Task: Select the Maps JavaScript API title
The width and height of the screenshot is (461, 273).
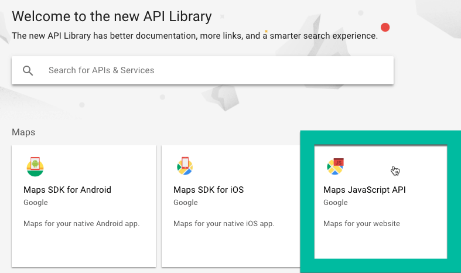Action: tap(364, 190)
